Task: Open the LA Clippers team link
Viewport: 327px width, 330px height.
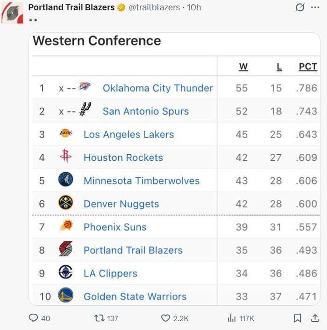Action: pos(110,273)
